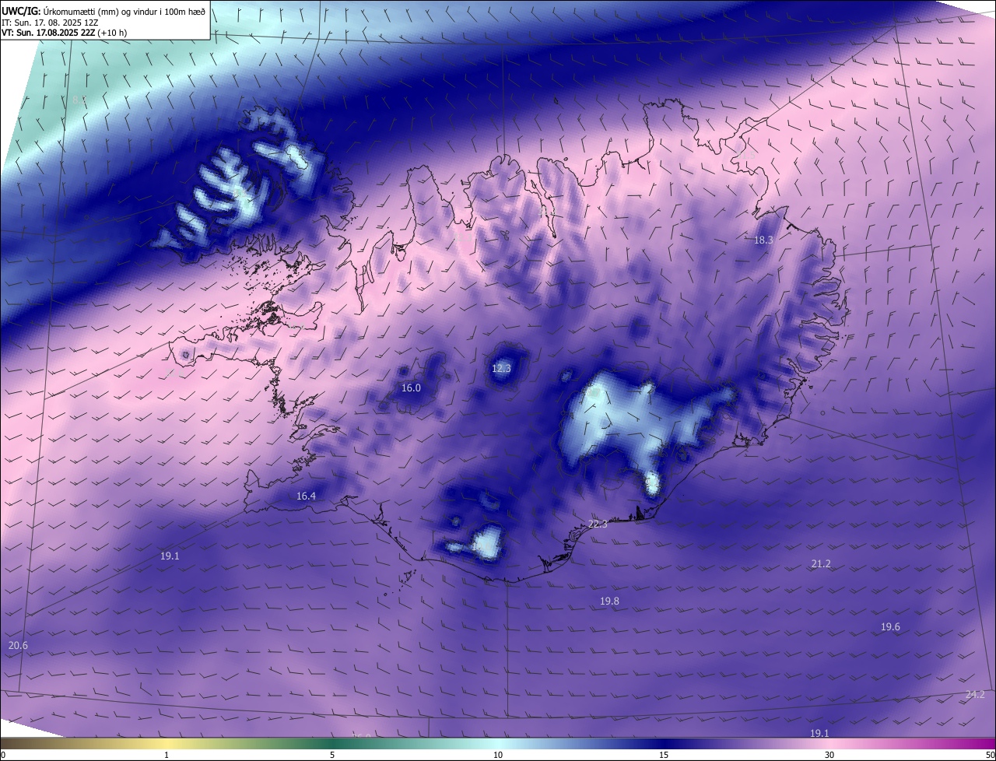Click the 20.6 value label on the map
Image resolution: width=996 pixels, height=761 pixels.
click(x=18, y=645)
